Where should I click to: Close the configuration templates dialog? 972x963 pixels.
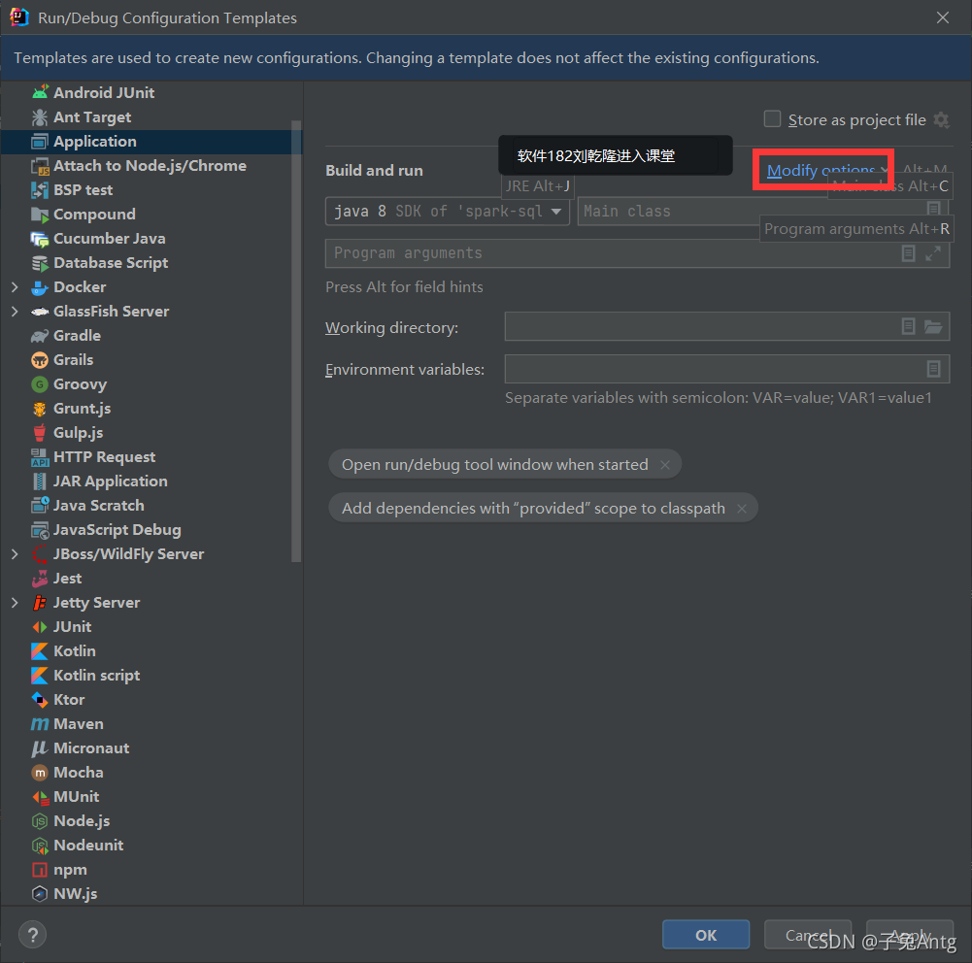942,17
